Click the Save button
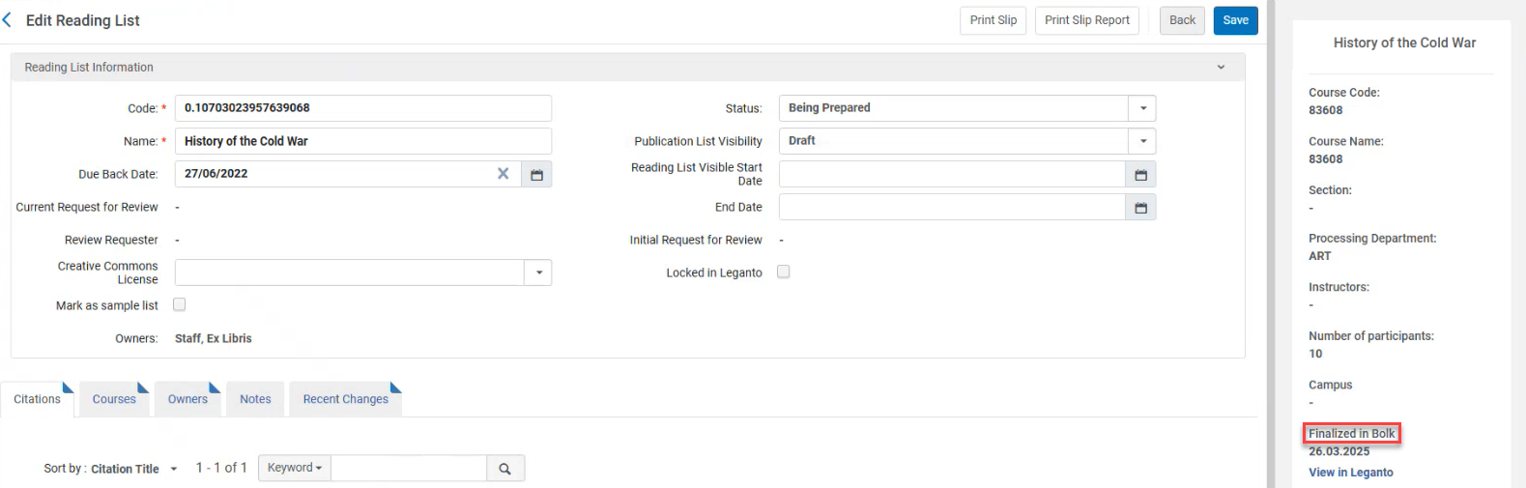The height and width of the screenshot is (488, 1526). (1235, 20)
